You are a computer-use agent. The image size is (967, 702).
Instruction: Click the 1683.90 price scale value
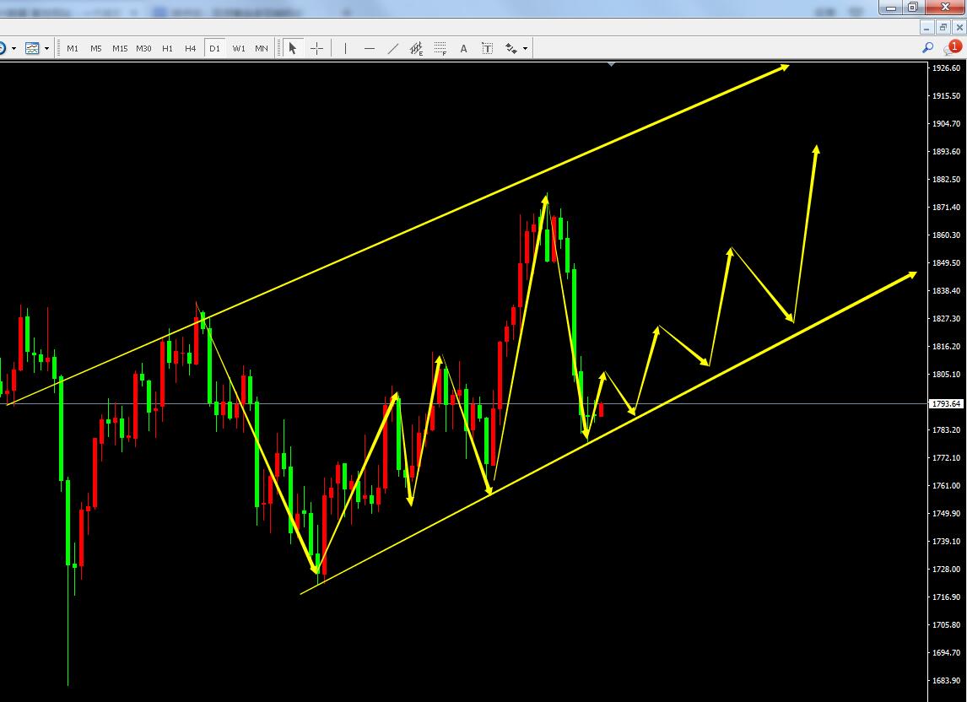pyautogui.click(x=946, y=680)
